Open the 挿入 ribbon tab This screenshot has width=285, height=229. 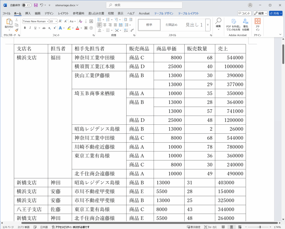pyautogui.click(x=28, y=13)
